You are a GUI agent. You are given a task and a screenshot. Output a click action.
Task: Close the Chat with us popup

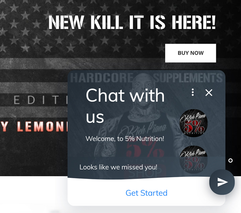click(209, 93)
